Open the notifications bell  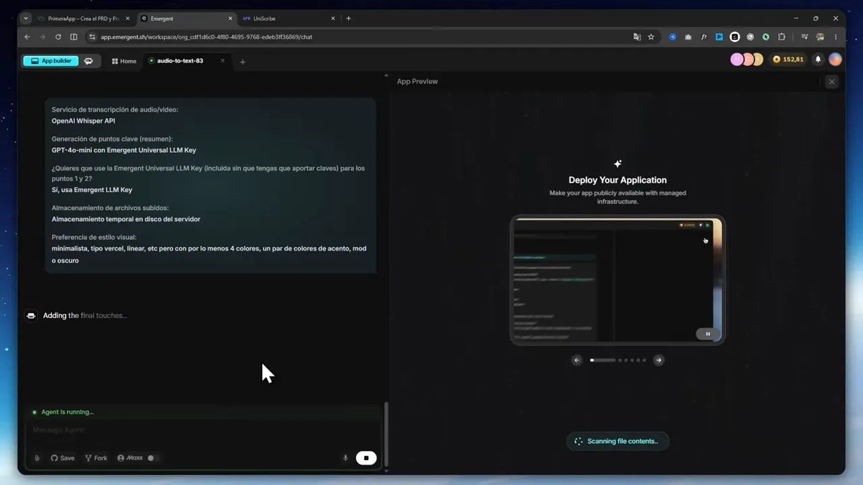pos(818,59)
